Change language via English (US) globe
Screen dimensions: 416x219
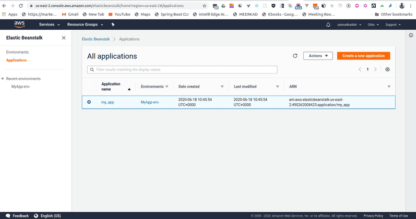pyautogui.click(x=47, y=216)
